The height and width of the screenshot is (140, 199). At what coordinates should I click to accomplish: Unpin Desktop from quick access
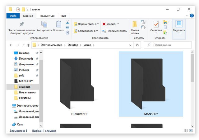pos(37,53)
